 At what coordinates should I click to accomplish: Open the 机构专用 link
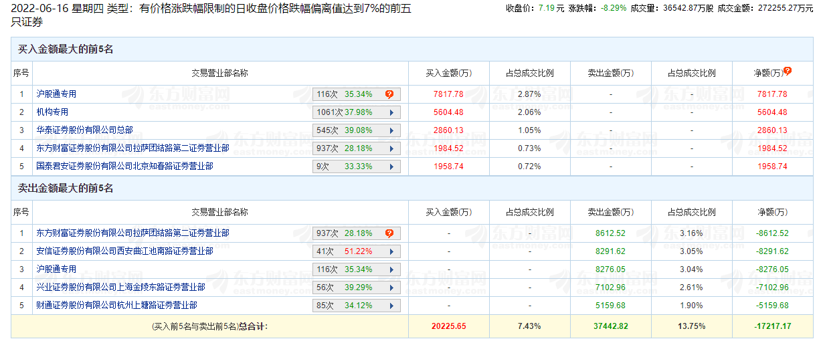[x=52, y=112]
